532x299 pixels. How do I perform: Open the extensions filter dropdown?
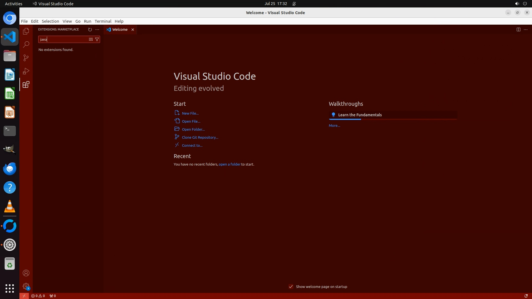click(x=97, y=39)
